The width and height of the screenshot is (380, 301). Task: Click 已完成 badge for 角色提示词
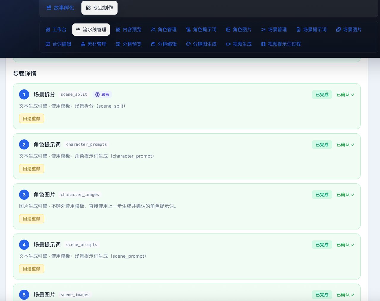point(322,145)
